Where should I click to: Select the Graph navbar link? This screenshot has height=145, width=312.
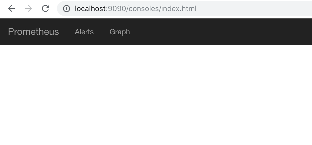point(120,32)
